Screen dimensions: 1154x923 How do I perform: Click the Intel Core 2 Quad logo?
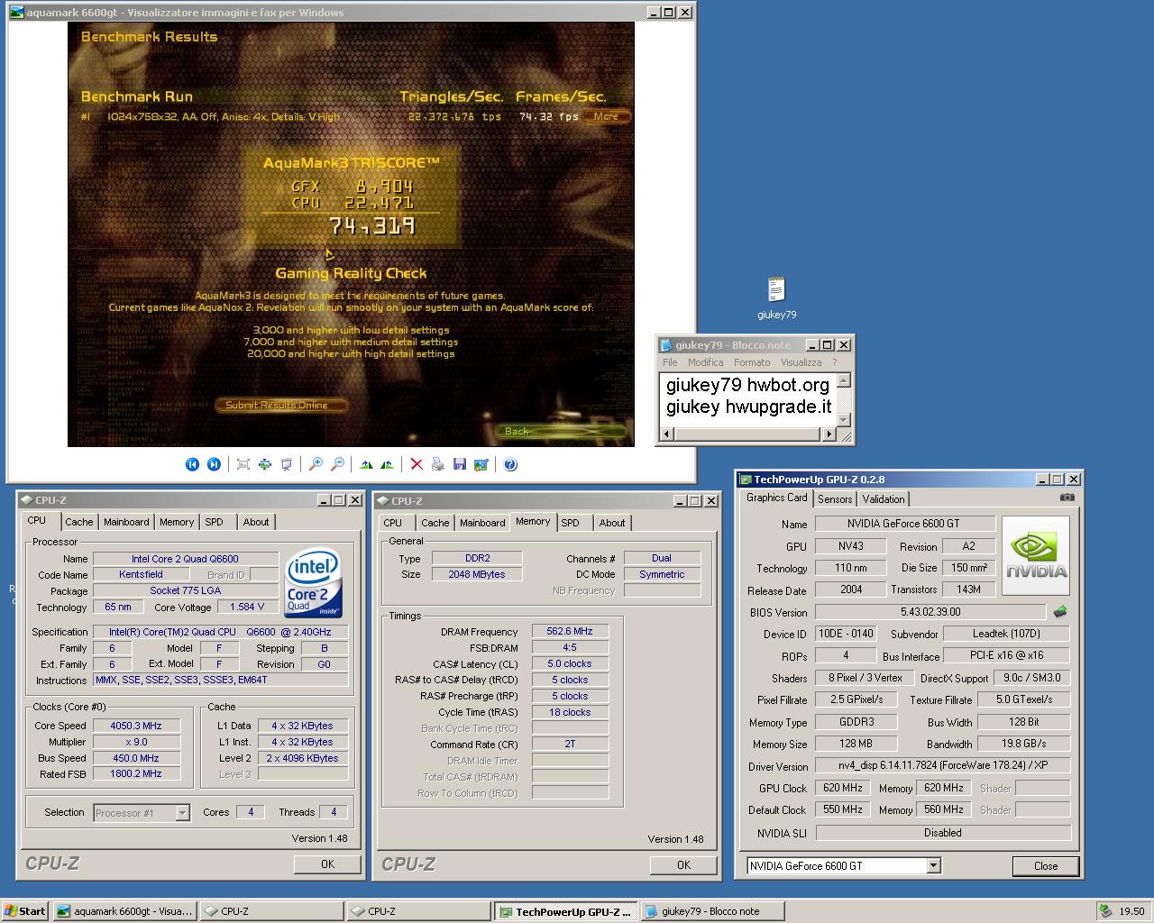coord(313,583)
